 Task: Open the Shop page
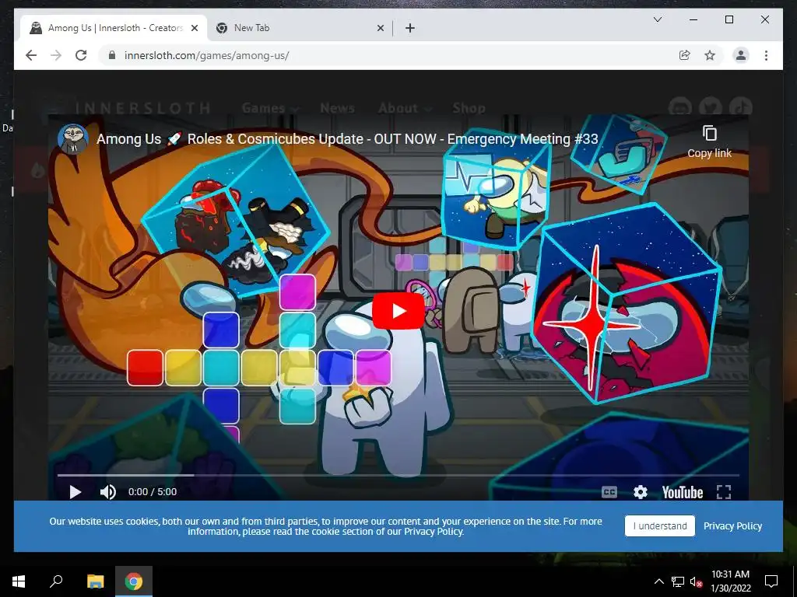click(x=469, y=108)
